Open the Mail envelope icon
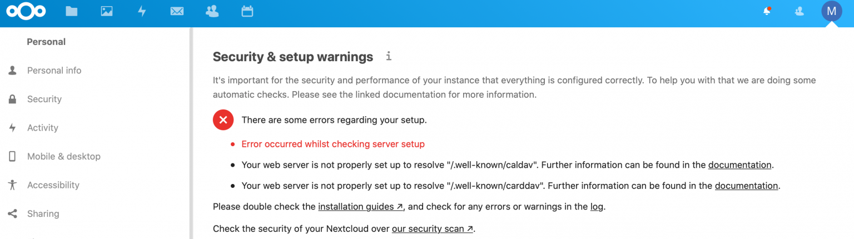 pos(177,11)
